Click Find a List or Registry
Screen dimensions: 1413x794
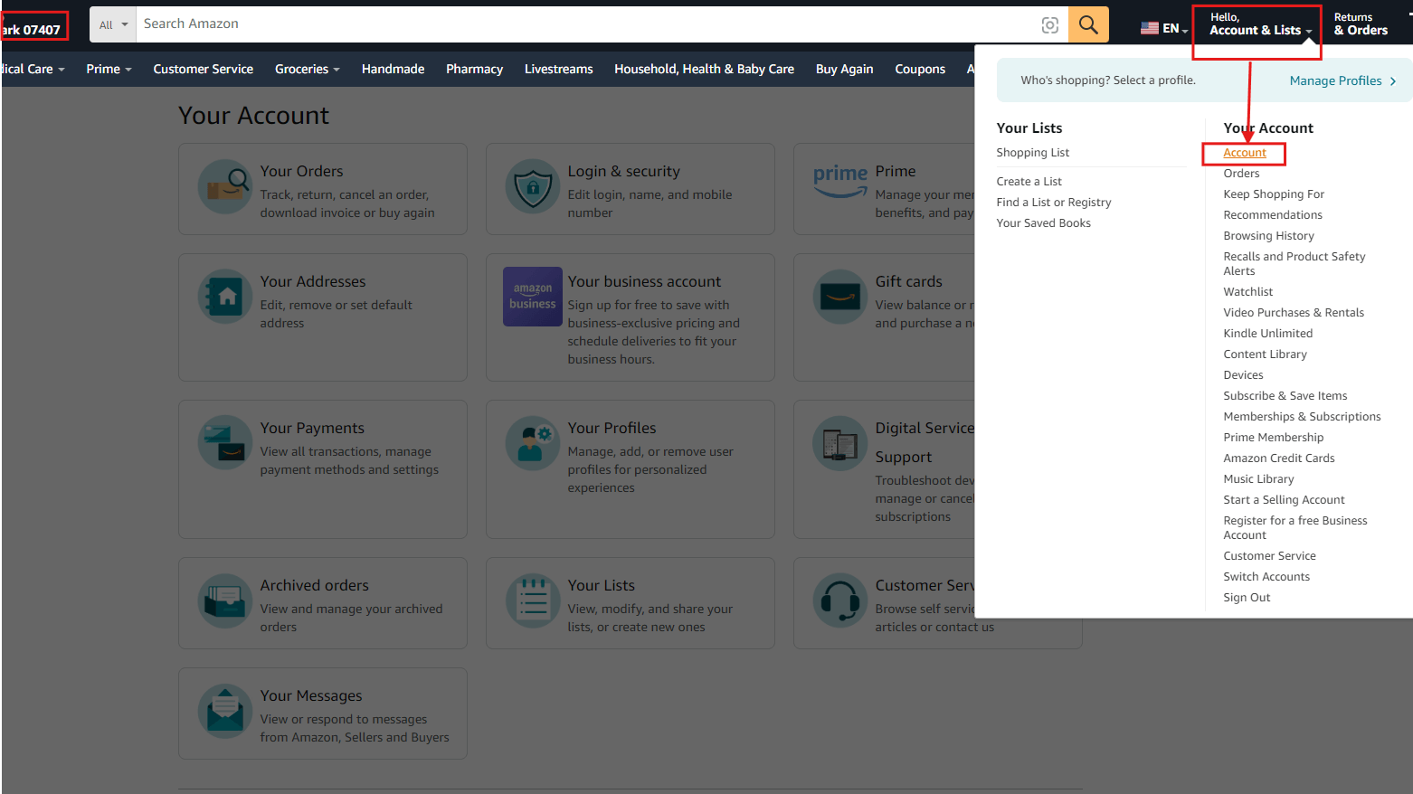pyautogui.click(x=1054, y=203)
